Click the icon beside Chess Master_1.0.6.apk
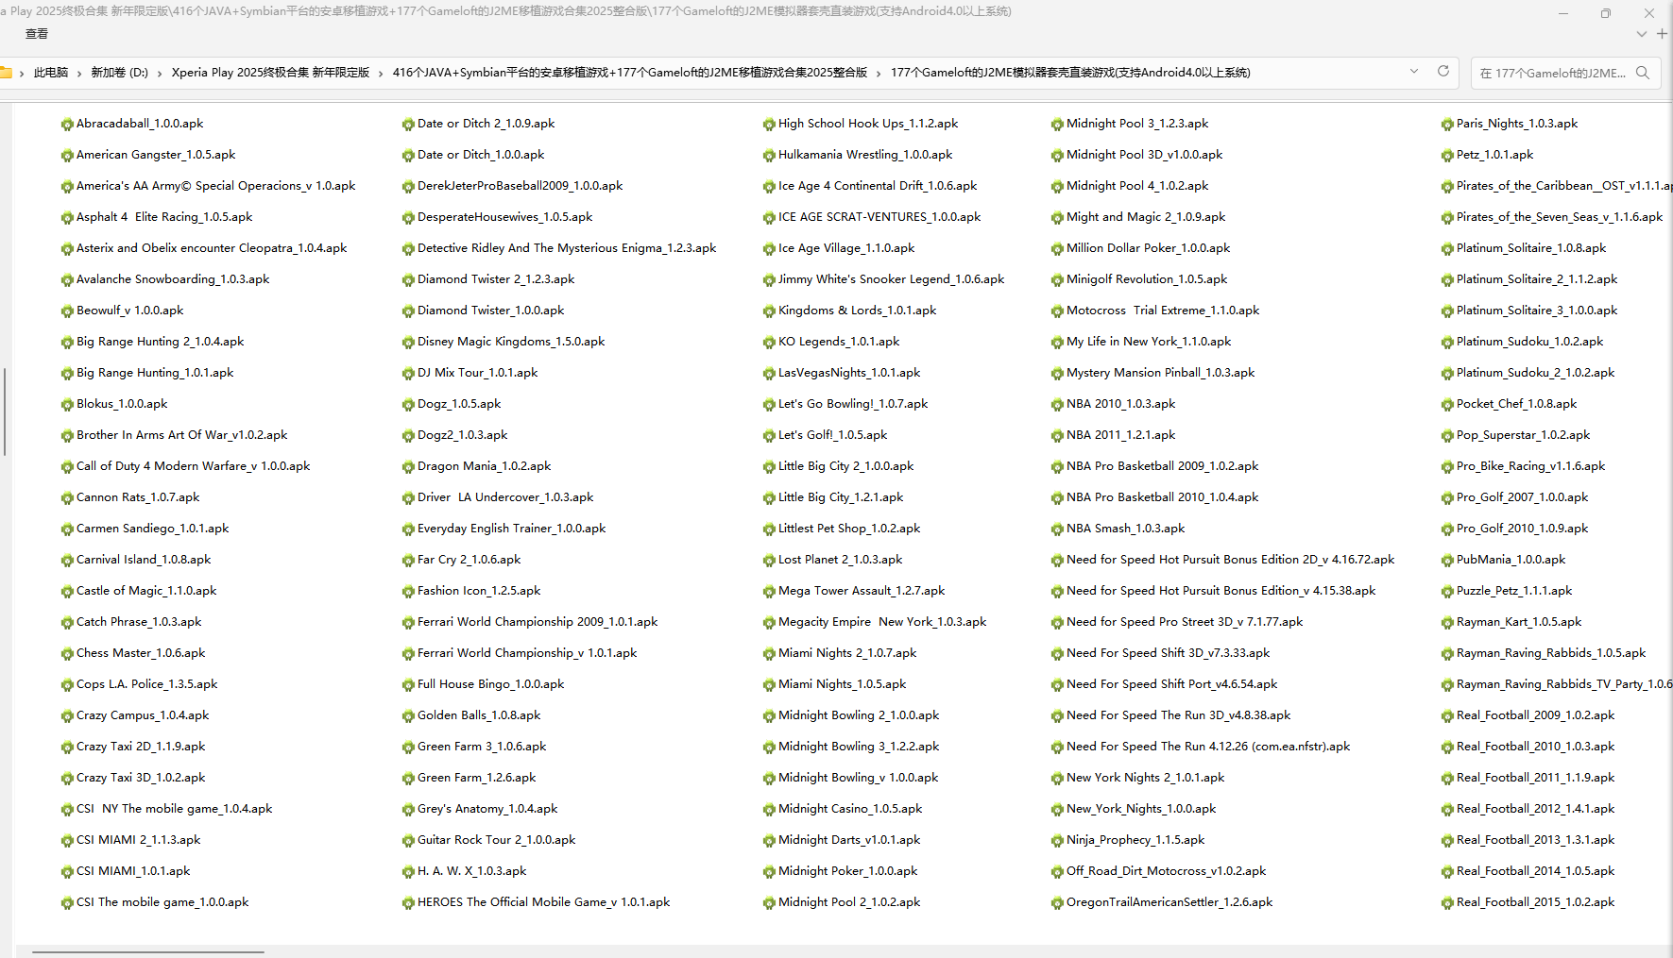Screen dimensions: 1673x958 pyautogui.click(x=67, y=654)
